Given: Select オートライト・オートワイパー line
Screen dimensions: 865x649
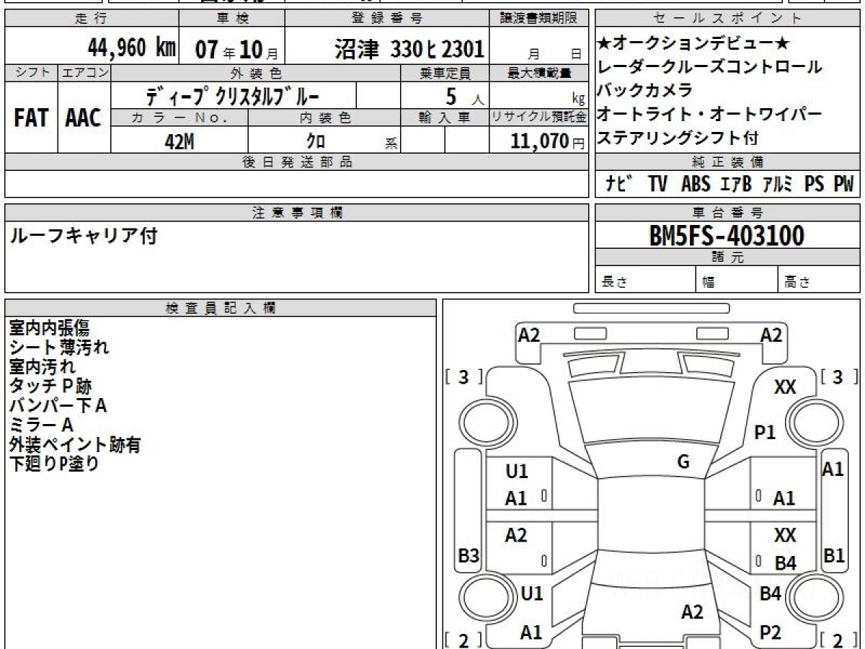Looking at the screenshot, I should click(x=709, y=114).
